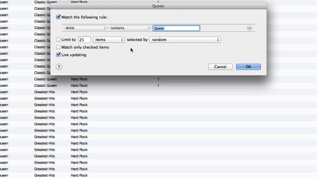Viewport: 317px width, 178px height.
Task: Toggle Live updating checkbox
Action: (x=58, y=54)
